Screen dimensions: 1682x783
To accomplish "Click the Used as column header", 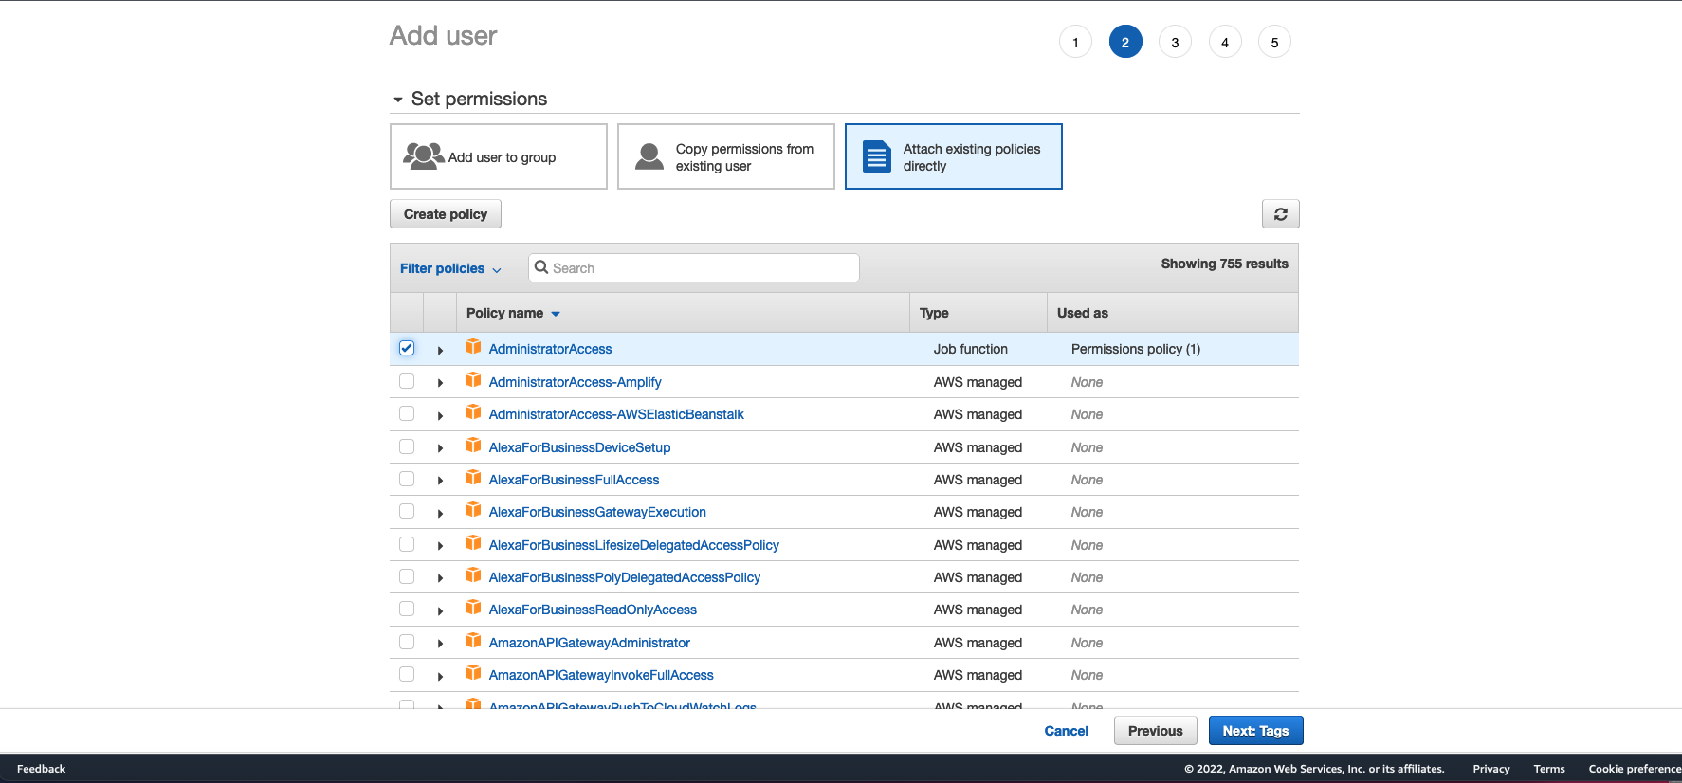I will 1173,313.
